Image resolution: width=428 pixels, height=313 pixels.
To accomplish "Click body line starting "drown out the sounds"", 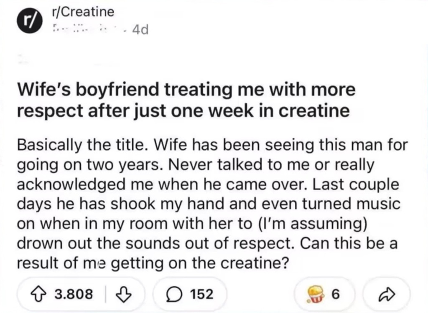I will 207,244.
